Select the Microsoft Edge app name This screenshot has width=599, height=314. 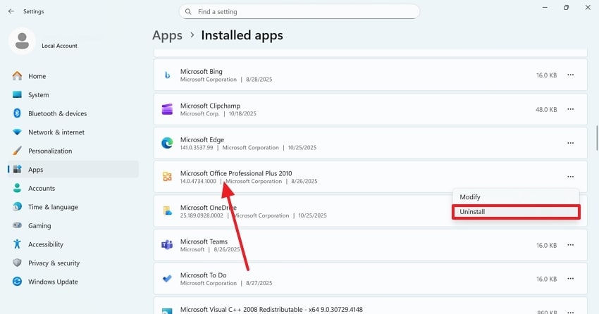click(202, 139)
